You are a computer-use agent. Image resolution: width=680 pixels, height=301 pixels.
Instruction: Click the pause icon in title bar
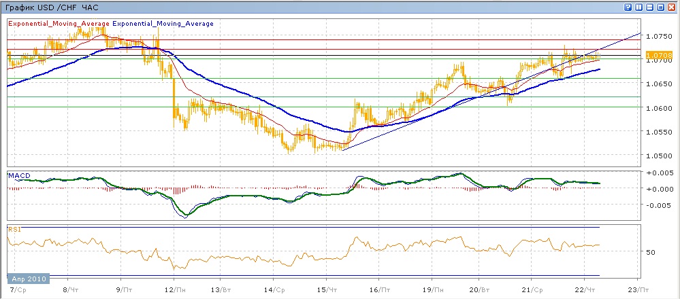click(x=638, y=7)
